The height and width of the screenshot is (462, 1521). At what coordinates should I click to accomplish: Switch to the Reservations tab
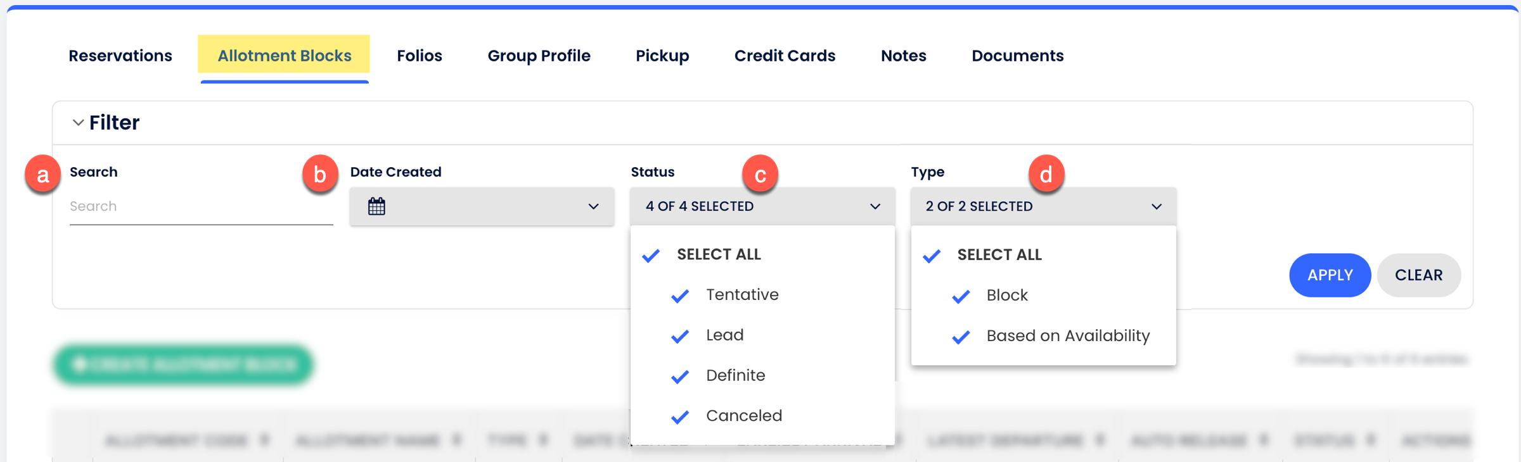[120, 56]
